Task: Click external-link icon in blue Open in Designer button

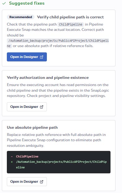Action: [42, 57]
